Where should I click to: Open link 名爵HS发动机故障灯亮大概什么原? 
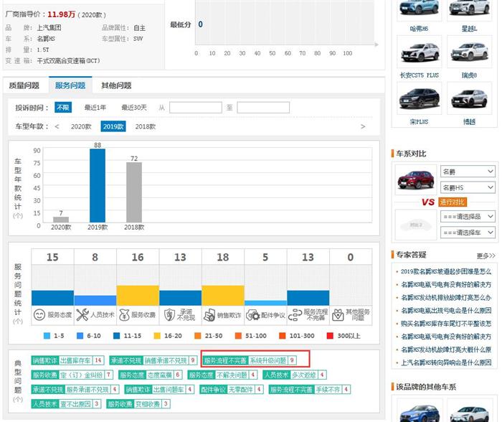445,350
